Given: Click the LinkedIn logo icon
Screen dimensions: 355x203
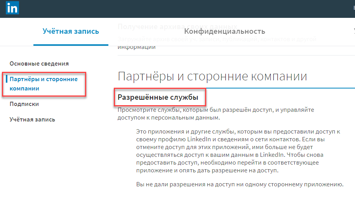Looking at the screenshot, I should click(12, 8).
